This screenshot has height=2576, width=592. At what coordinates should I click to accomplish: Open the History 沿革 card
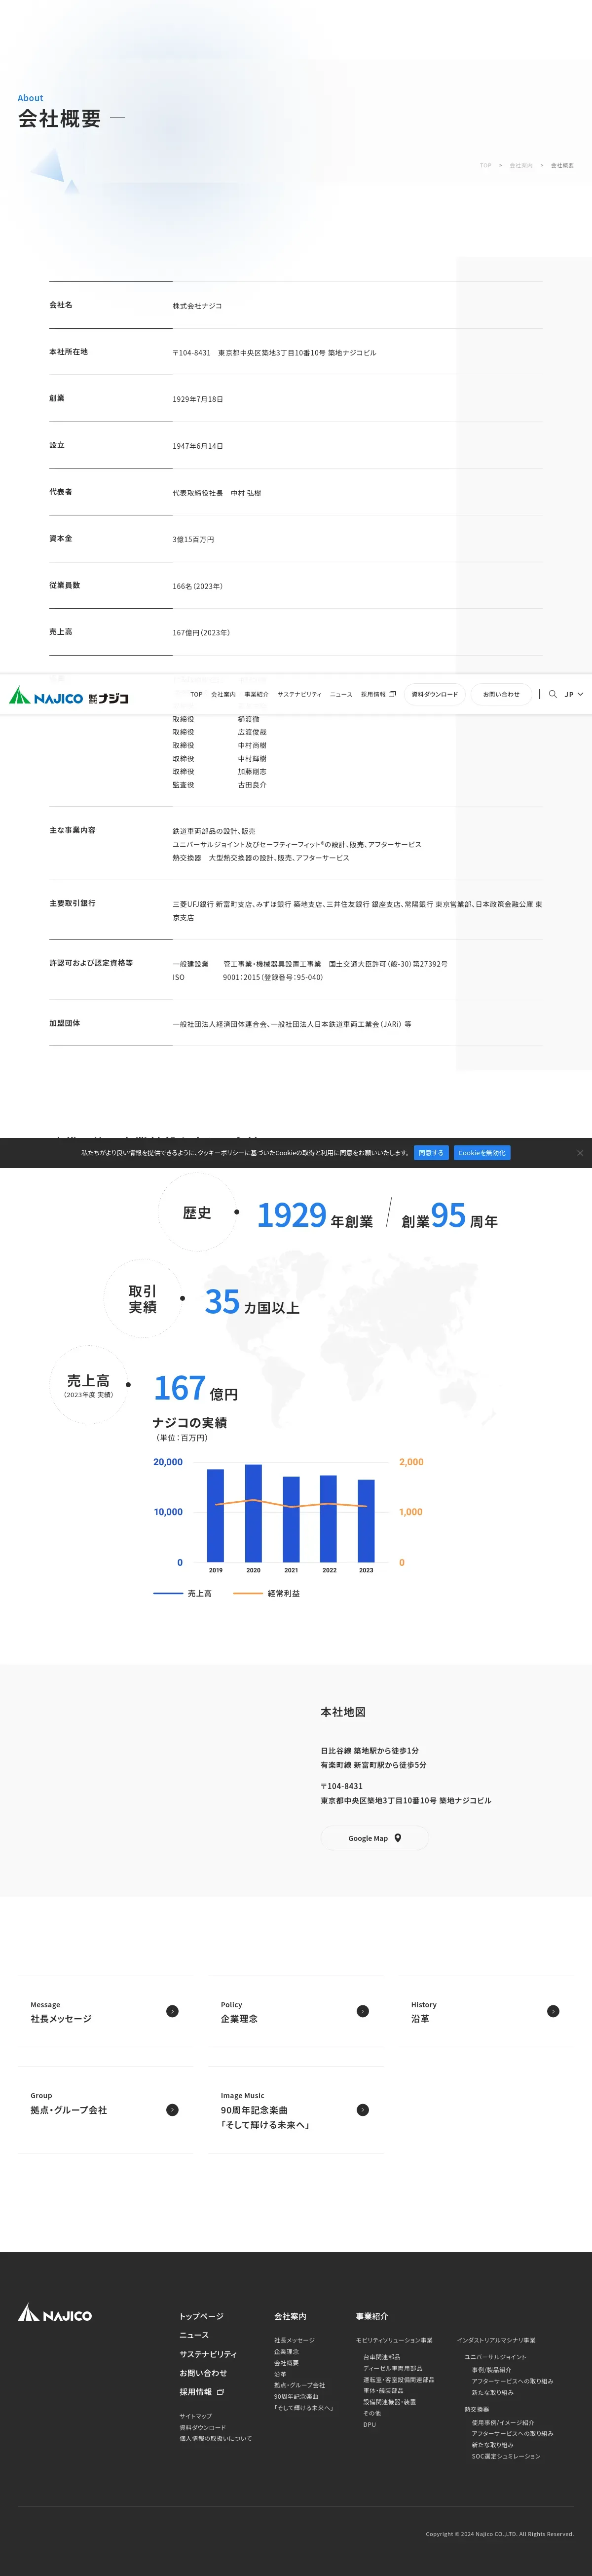coord(486,2011)
